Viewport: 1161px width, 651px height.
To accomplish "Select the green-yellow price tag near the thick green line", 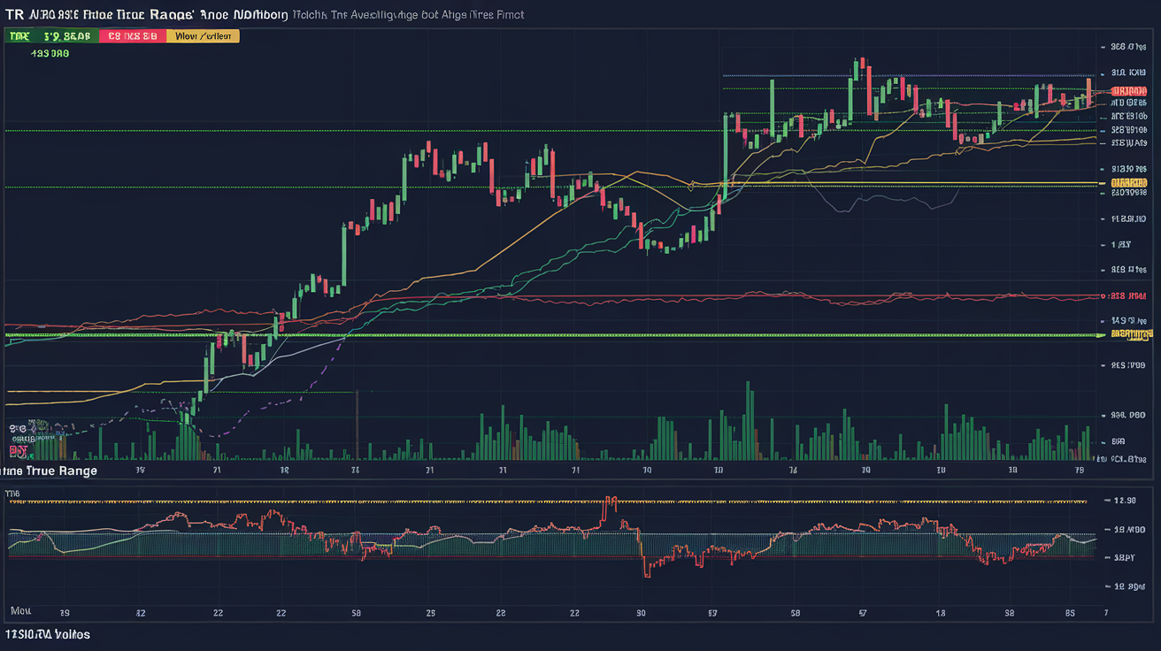I will point(1130,334).
